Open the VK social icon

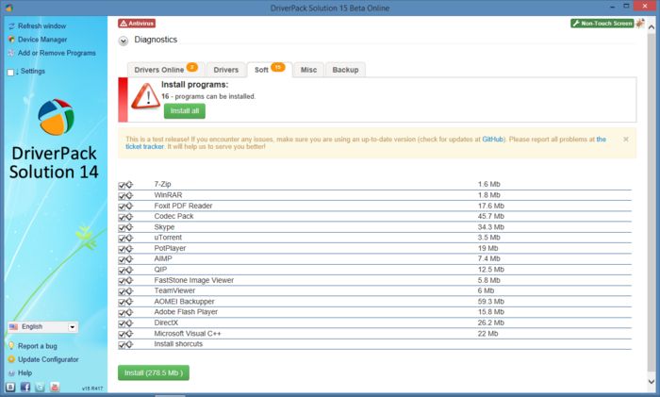pyautogui.click(x=10, y=387)
